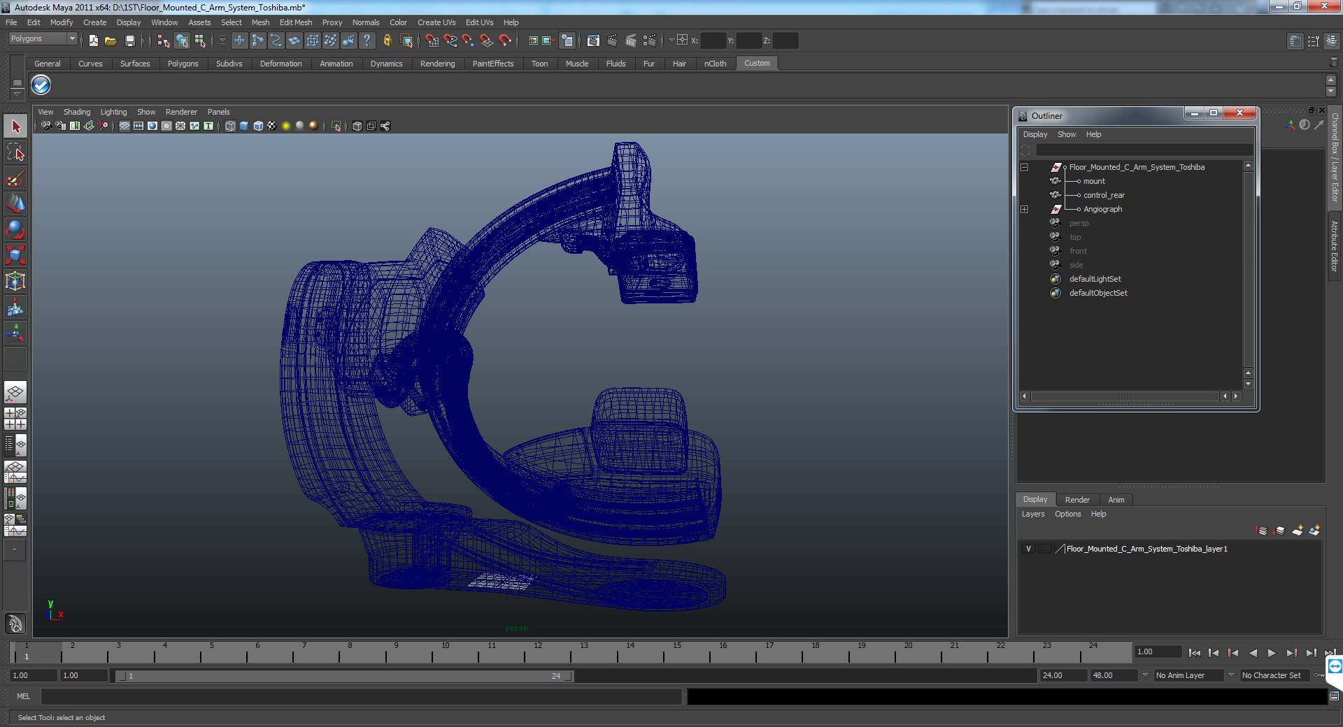Create a new layer with the layer icon
1343x727 pixels.
tap(1297, 531)
